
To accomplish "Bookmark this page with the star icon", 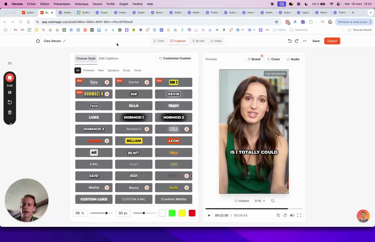I will coord(276,22).
